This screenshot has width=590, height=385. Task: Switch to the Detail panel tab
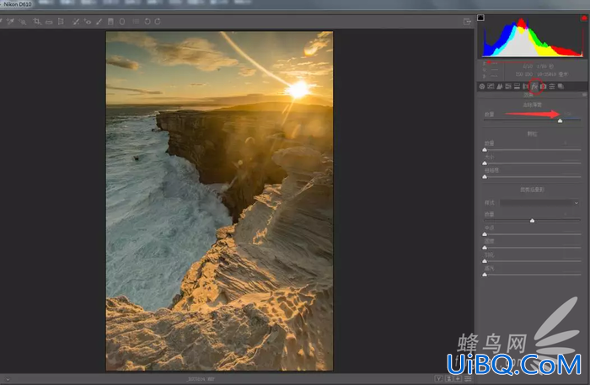499,87
